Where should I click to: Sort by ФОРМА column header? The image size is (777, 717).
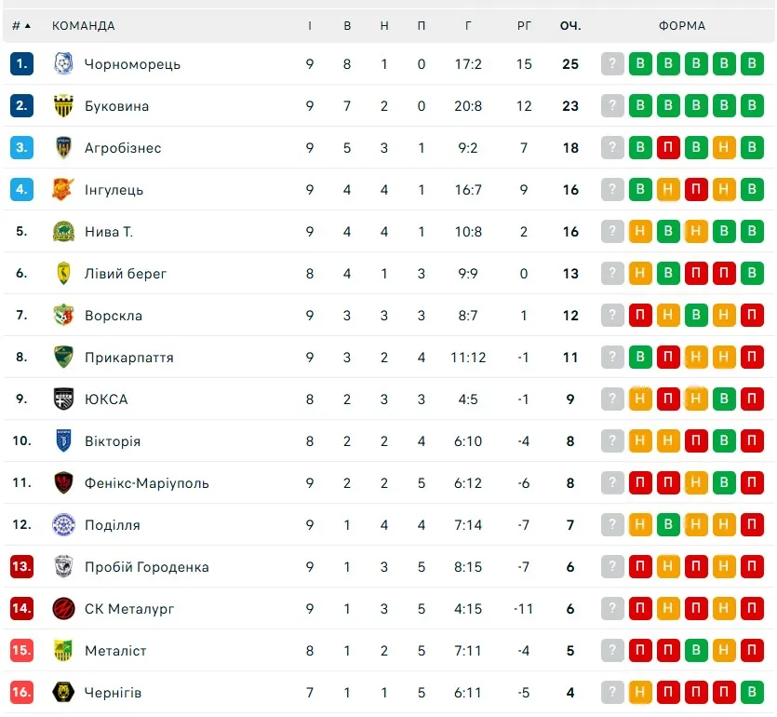coord(682,26)
